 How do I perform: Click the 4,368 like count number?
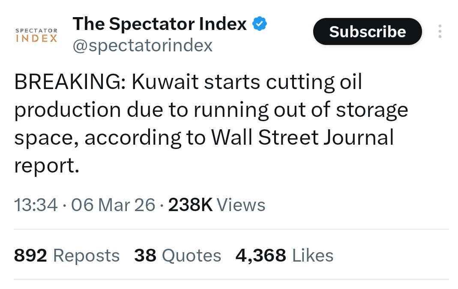pos(260,256)
